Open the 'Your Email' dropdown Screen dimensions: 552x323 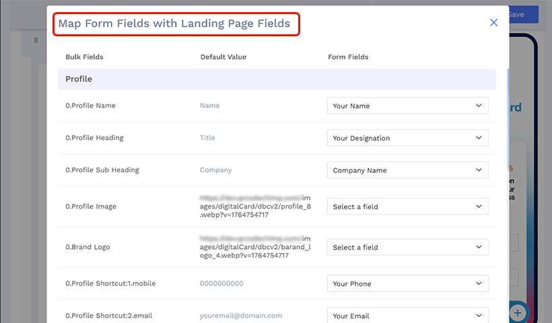pos(407,315)
